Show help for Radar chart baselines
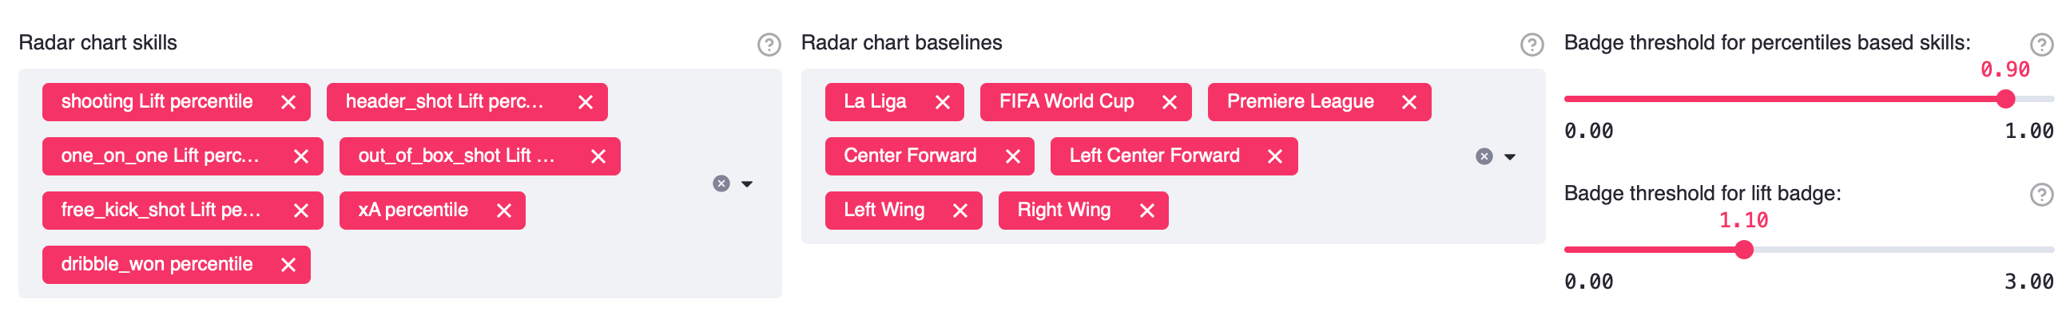The width and height of the screenshot is (2070, 331). [x=1532, y=45]
